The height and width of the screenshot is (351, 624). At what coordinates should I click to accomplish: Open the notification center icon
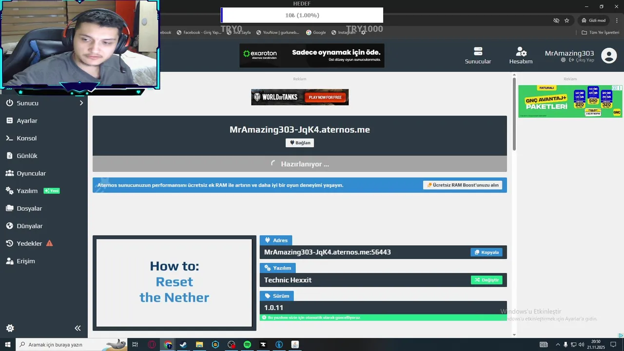614,345
